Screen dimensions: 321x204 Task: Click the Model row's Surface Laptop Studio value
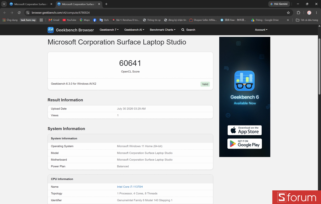point(145,153)
